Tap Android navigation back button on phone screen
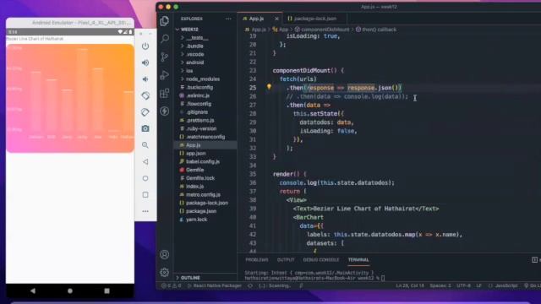The image size is (541, 304). (33, 290)
